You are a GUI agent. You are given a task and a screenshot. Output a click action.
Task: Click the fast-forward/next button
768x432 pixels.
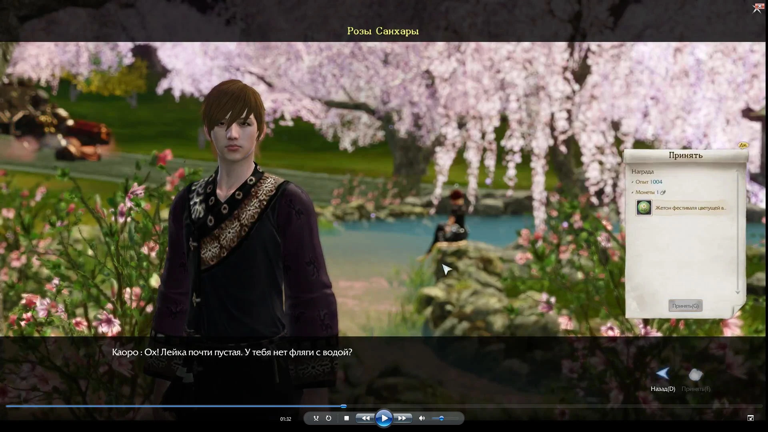[402, 418]
